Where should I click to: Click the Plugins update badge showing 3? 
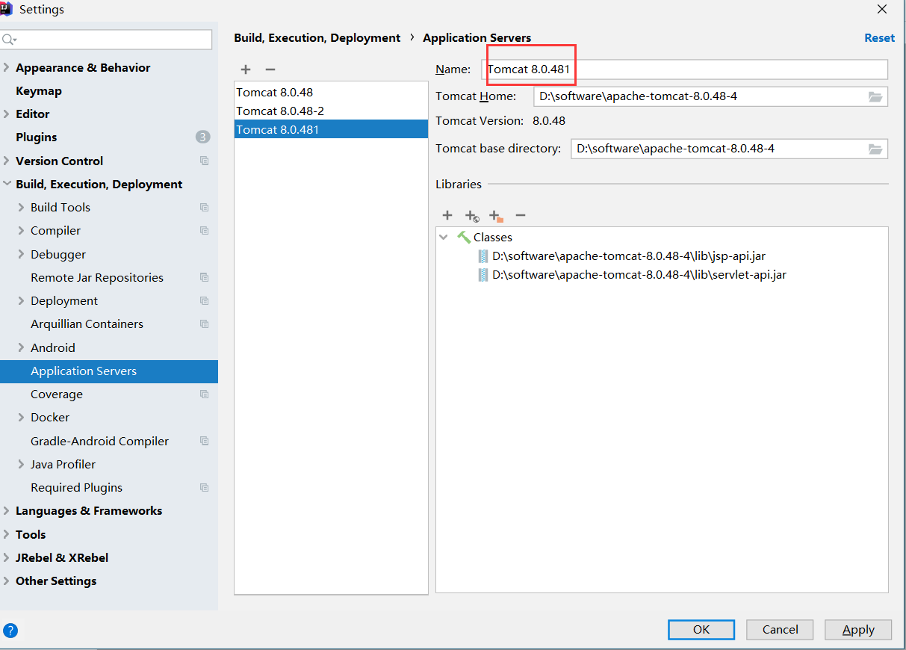[203, 137]
